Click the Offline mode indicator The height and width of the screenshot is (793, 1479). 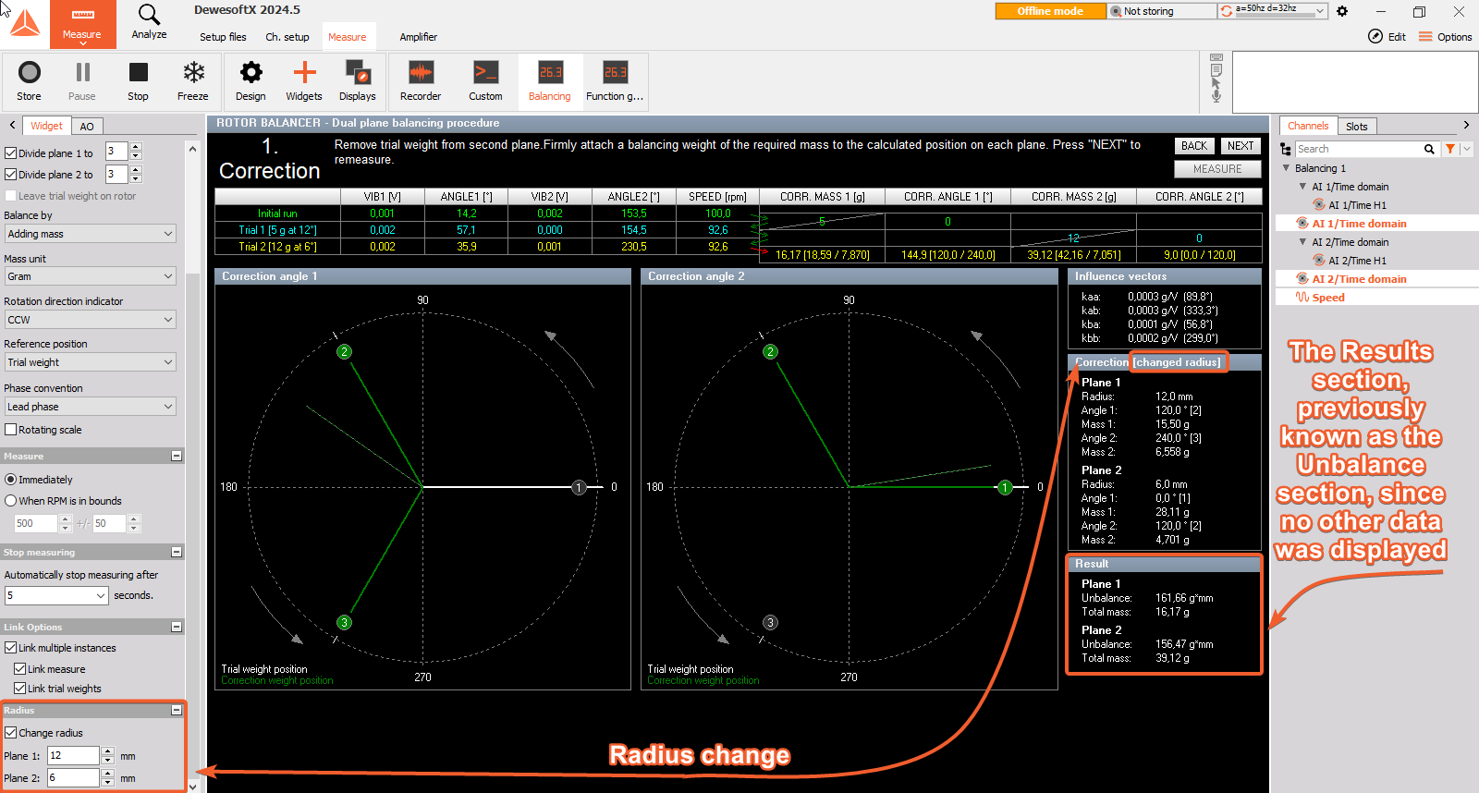click(1050, 11)
